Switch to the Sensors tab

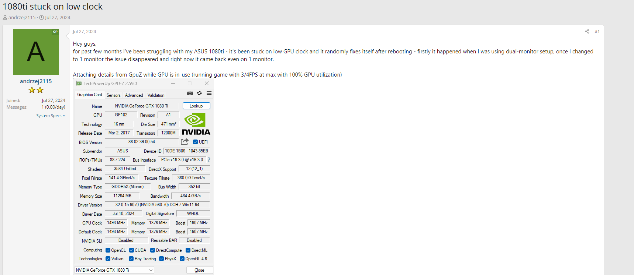coord(113,95)
